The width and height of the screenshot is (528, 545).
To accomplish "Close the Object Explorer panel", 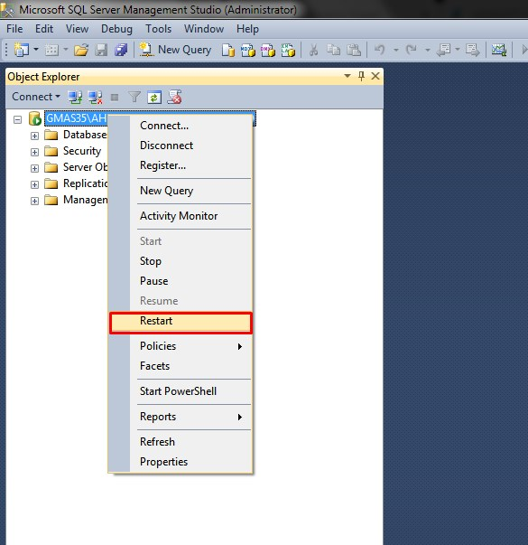I will tap(375, 76).
